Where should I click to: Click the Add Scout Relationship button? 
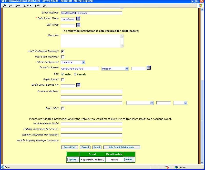tap(121, 147)
